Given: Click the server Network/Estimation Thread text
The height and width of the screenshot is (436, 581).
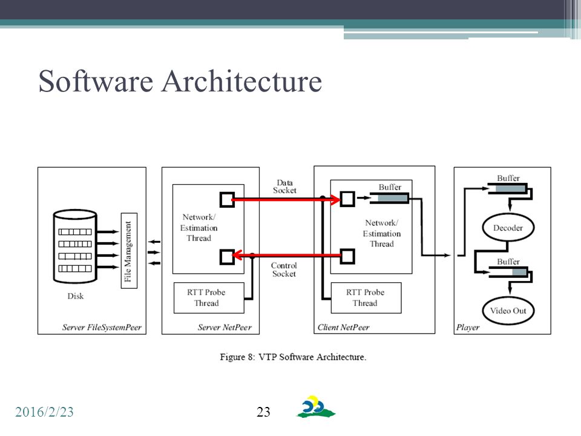Looking at the screenshot, I should [199, 228].
